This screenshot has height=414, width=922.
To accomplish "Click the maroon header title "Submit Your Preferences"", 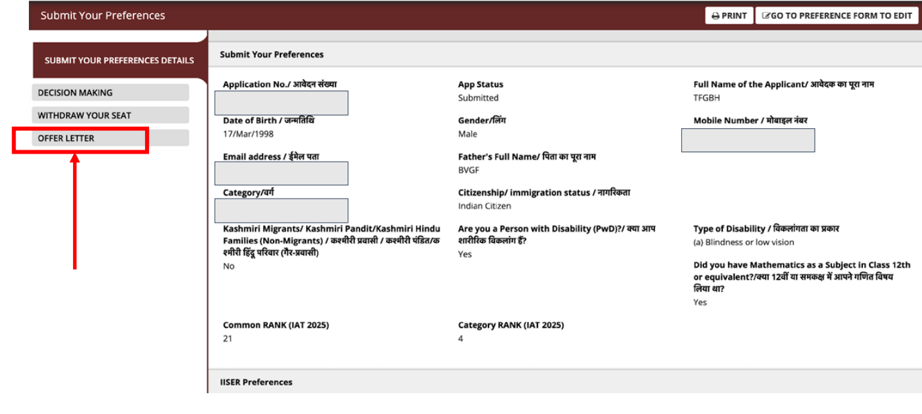I will (103, 15).
